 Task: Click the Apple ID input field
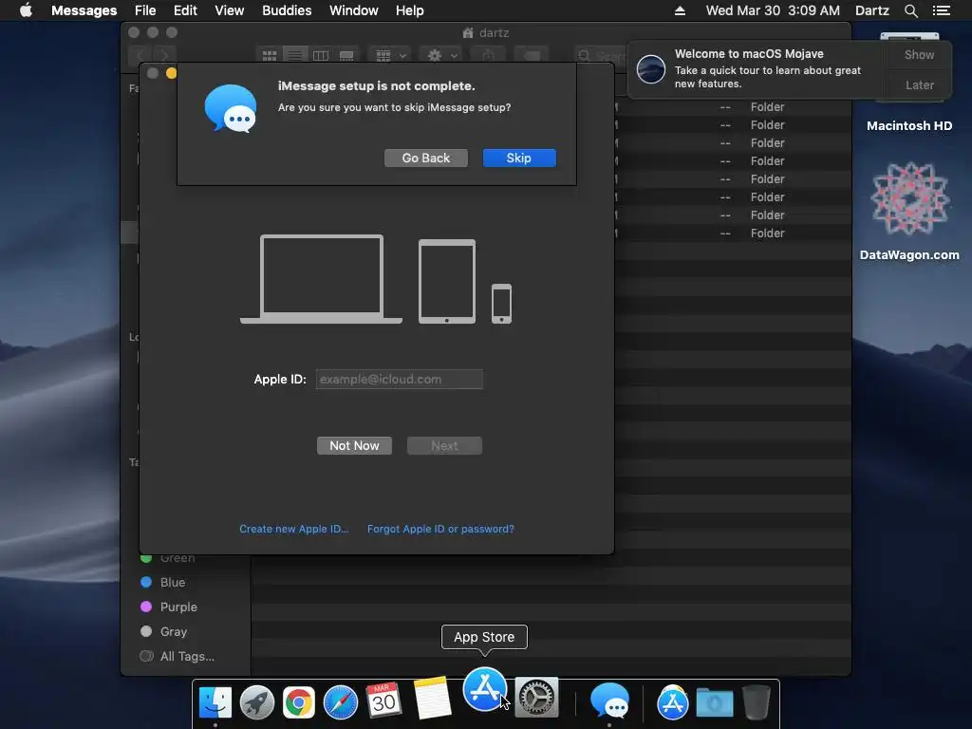click(400, 380)
